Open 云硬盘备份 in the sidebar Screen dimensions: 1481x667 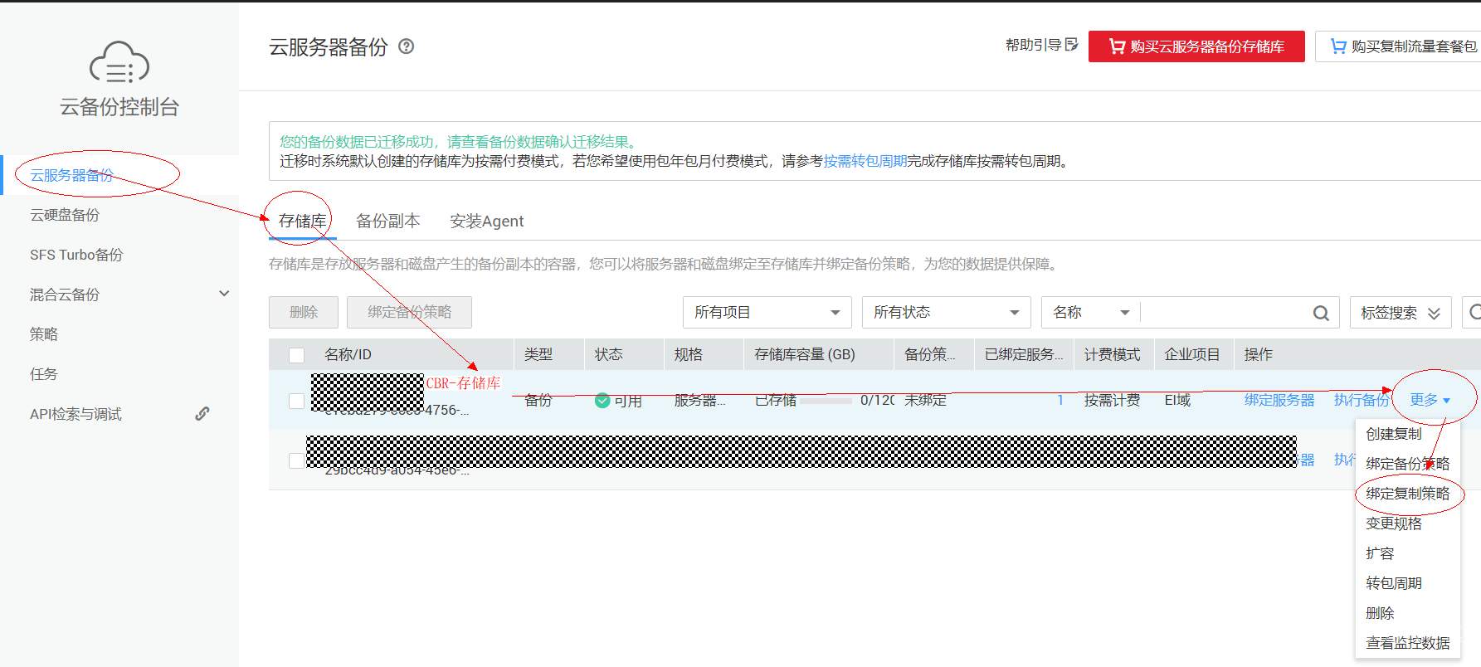click(x=65, y=215)
